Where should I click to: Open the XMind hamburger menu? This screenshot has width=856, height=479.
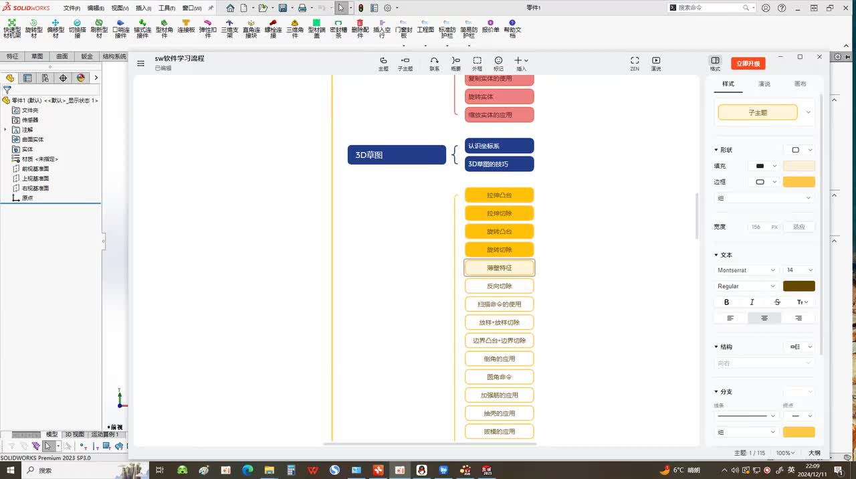click(140, 64)
